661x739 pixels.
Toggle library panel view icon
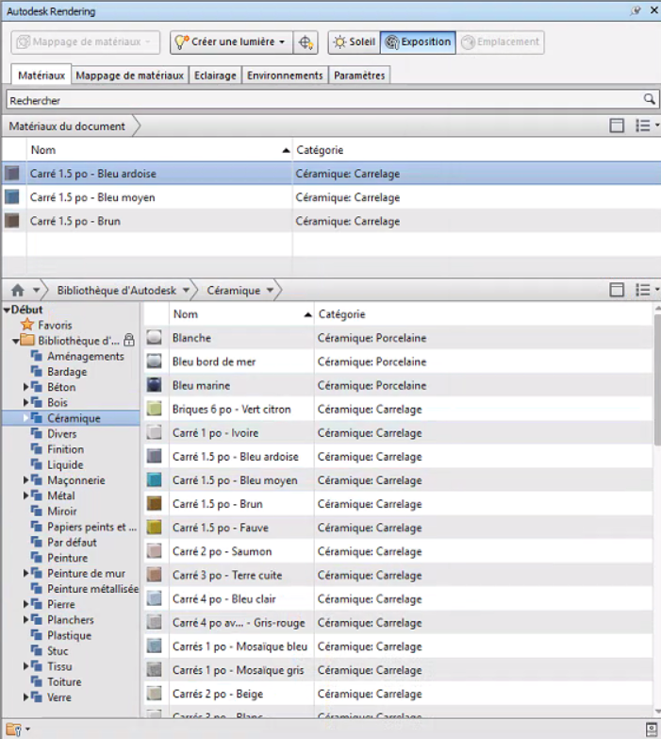coord(617,290)
